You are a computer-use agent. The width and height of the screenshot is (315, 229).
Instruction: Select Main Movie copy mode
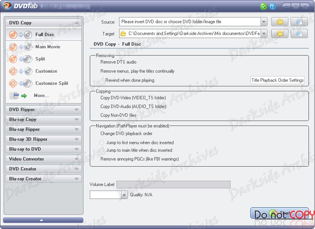coord(44,47)
